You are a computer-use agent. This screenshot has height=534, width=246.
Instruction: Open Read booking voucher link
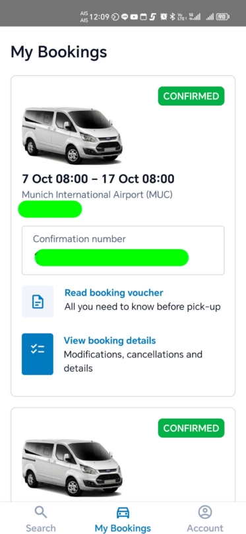point(114,293)
